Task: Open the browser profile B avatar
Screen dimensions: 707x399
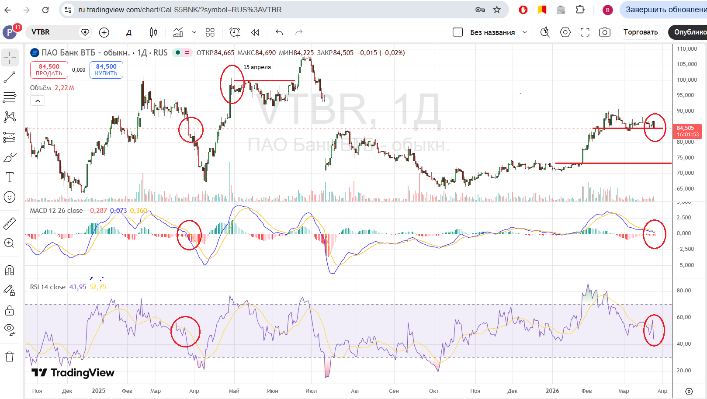Action: (607, 10)
